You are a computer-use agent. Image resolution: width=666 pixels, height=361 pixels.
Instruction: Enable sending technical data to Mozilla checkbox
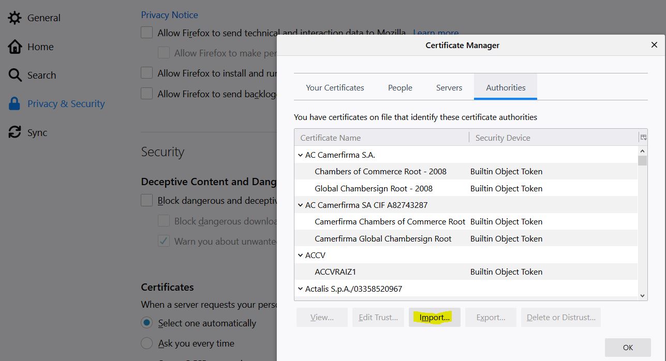pos(147,33)
